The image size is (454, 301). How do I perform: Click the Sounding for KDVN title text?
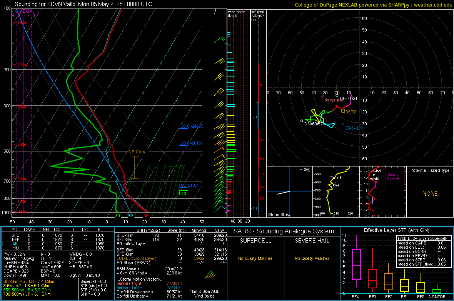83,4
